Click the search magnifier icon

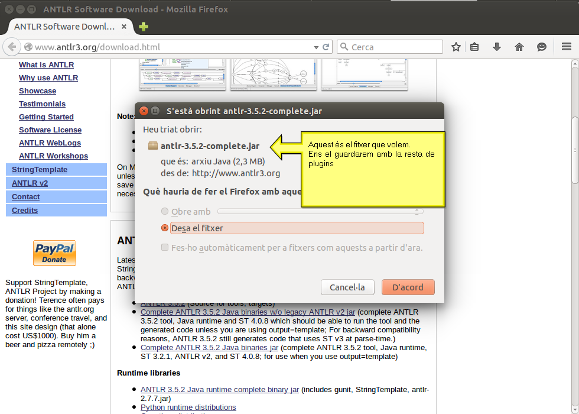(344, 47)
